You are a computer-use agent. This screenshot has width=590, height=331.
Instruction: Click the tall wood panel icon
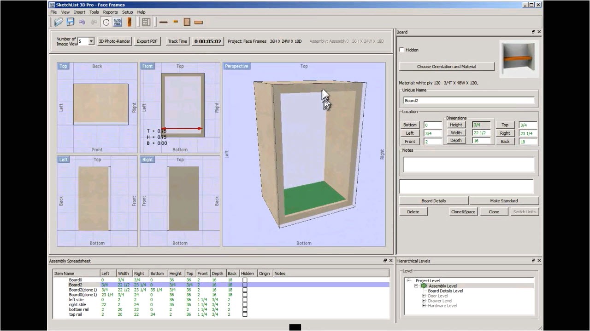(187, 22)
